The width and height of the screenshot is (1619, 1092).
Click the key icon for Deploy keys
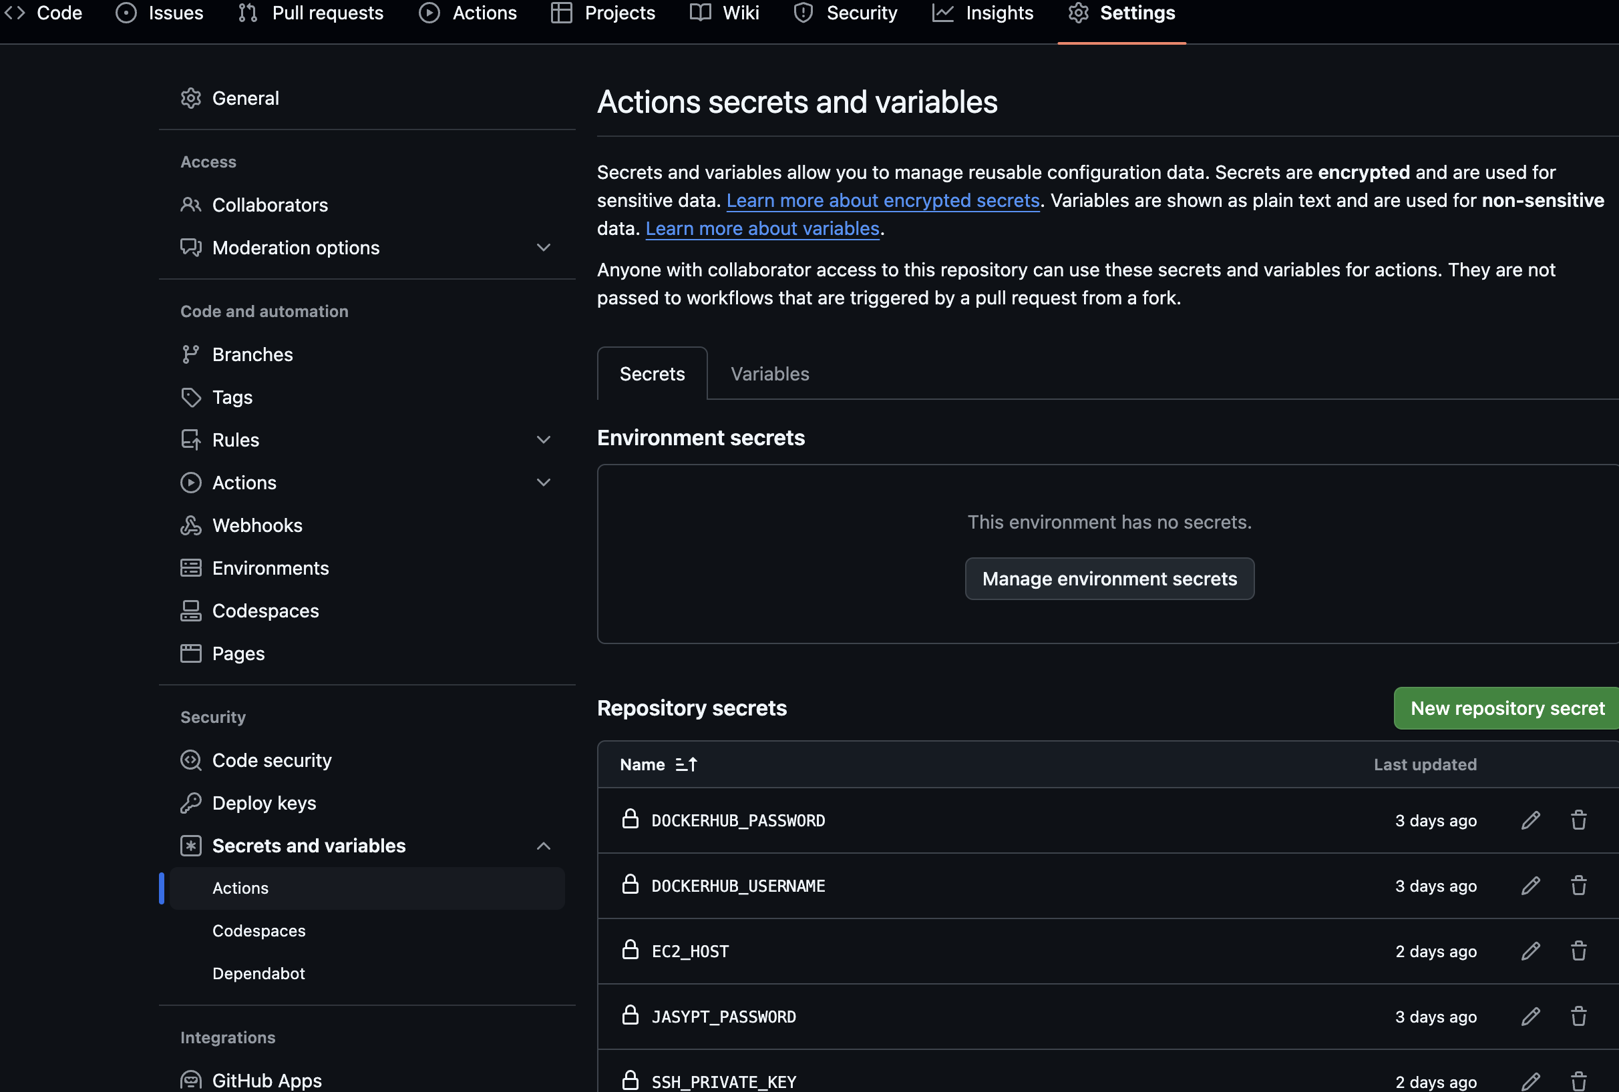click(x=190, y=803)
